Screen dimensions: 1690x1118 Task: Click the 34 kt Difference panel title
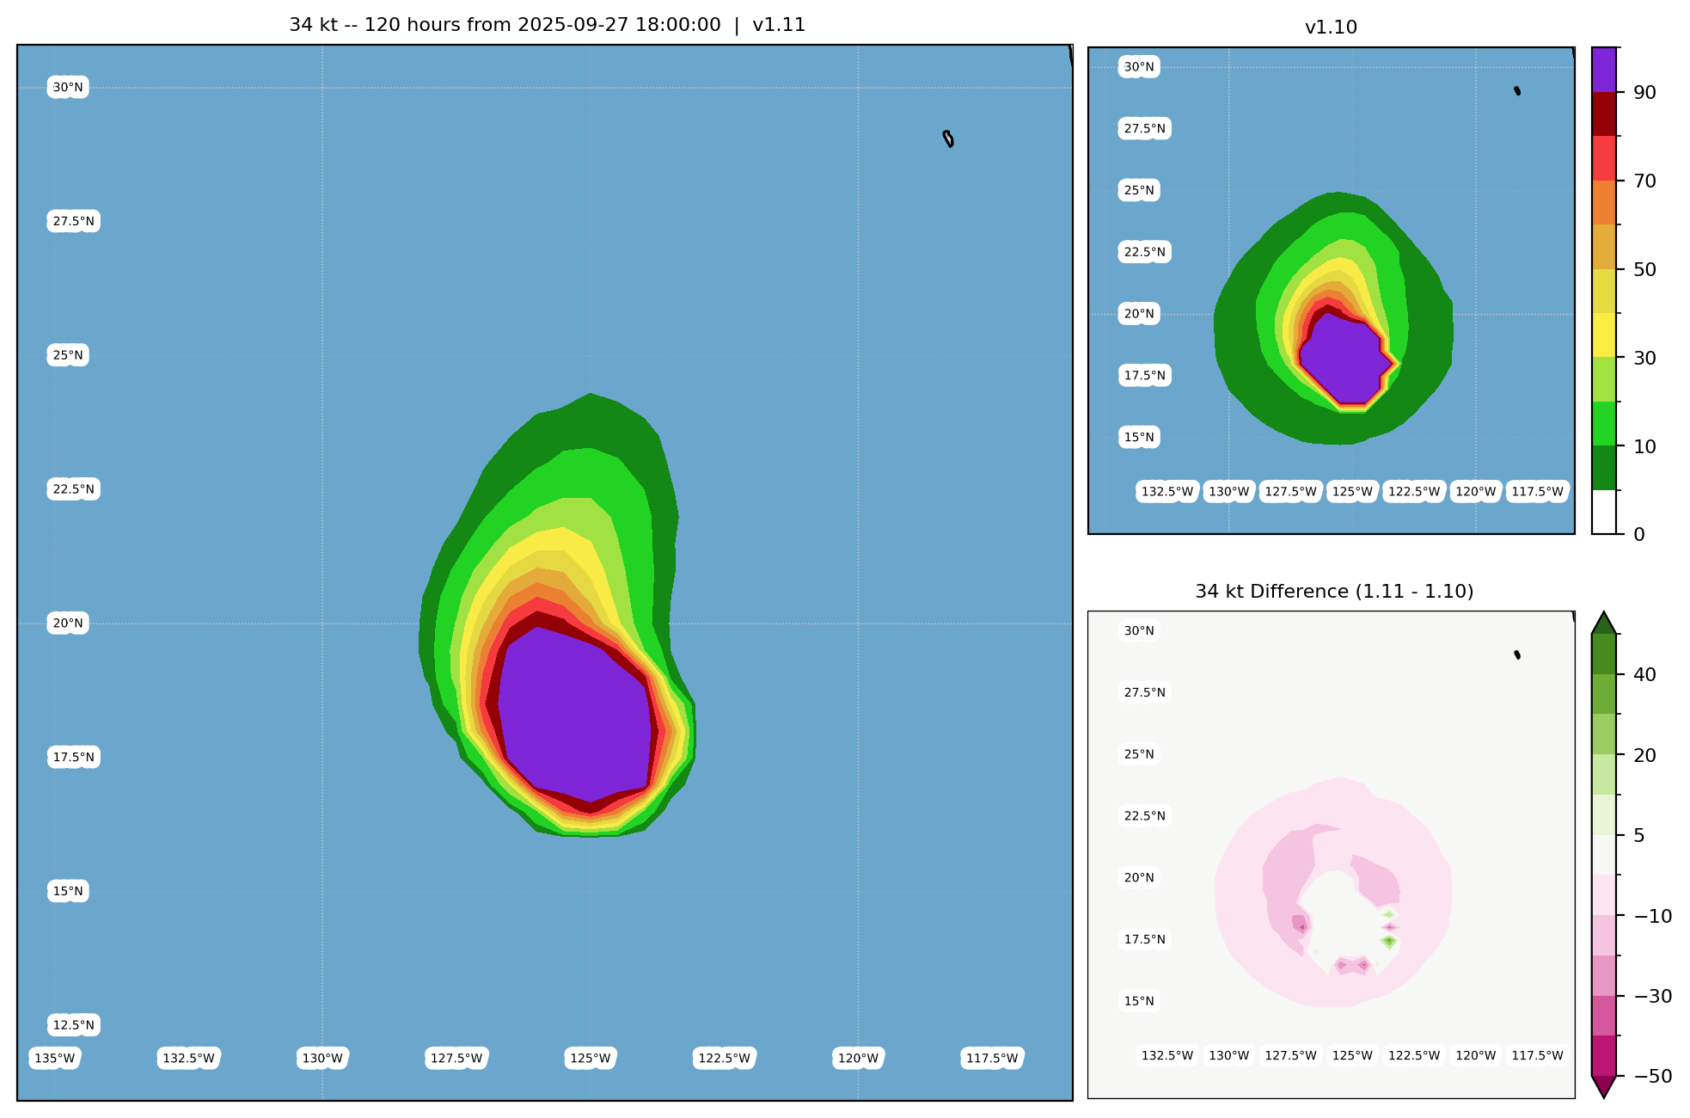[1334, 592]
